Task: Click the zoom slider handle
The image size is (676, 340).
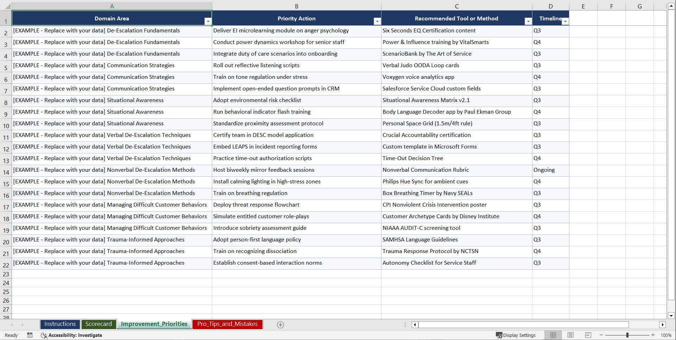Action: click(628, 335)
